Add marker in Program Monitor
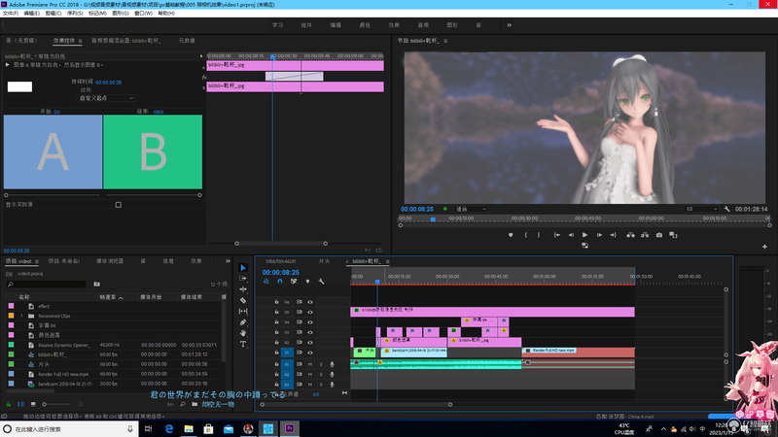 click(511, 235)
